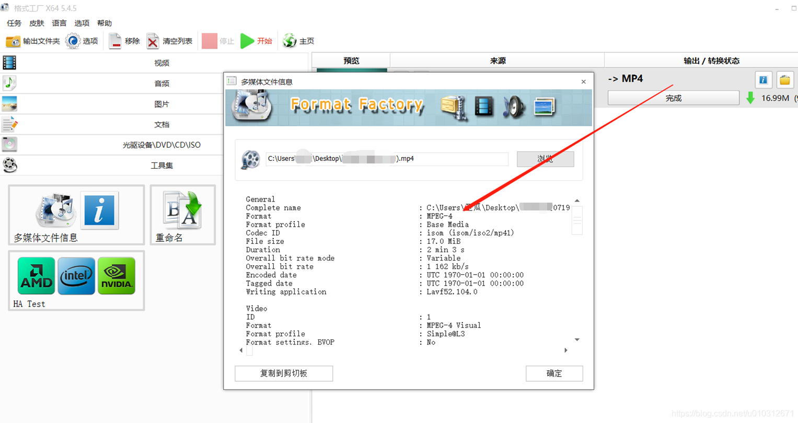The image size is (798, 423).
Task: Click the 'File size' 17.0 MiB row
Action: click(x=353, y=241)
